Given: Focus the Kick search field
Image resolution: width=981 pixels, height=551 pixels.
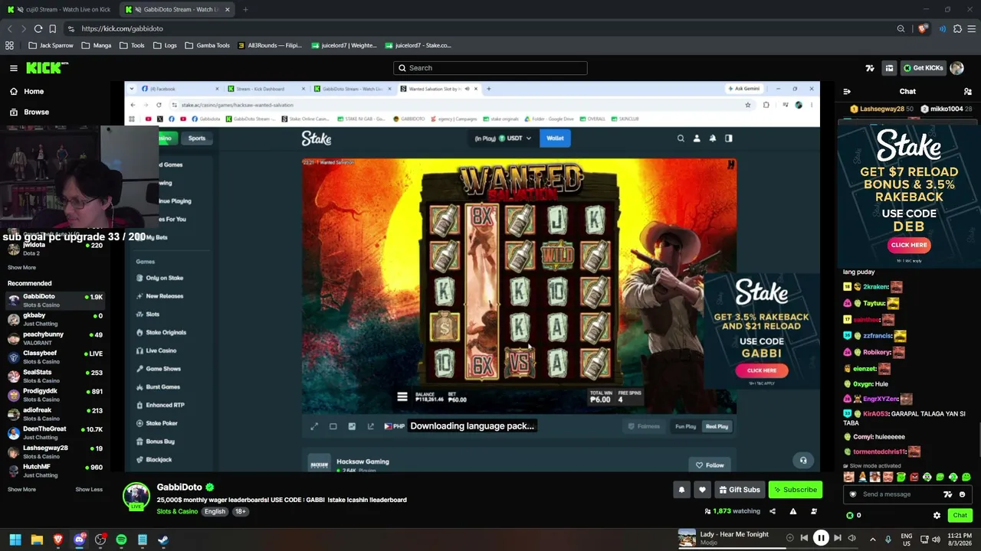Looking at the screenshot, I should 490,68.
